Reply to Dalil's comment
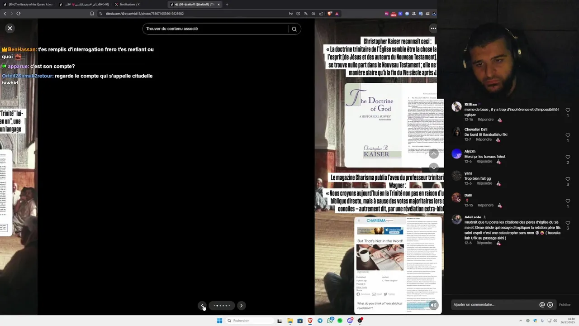579x326 pixels. point(485,205)
